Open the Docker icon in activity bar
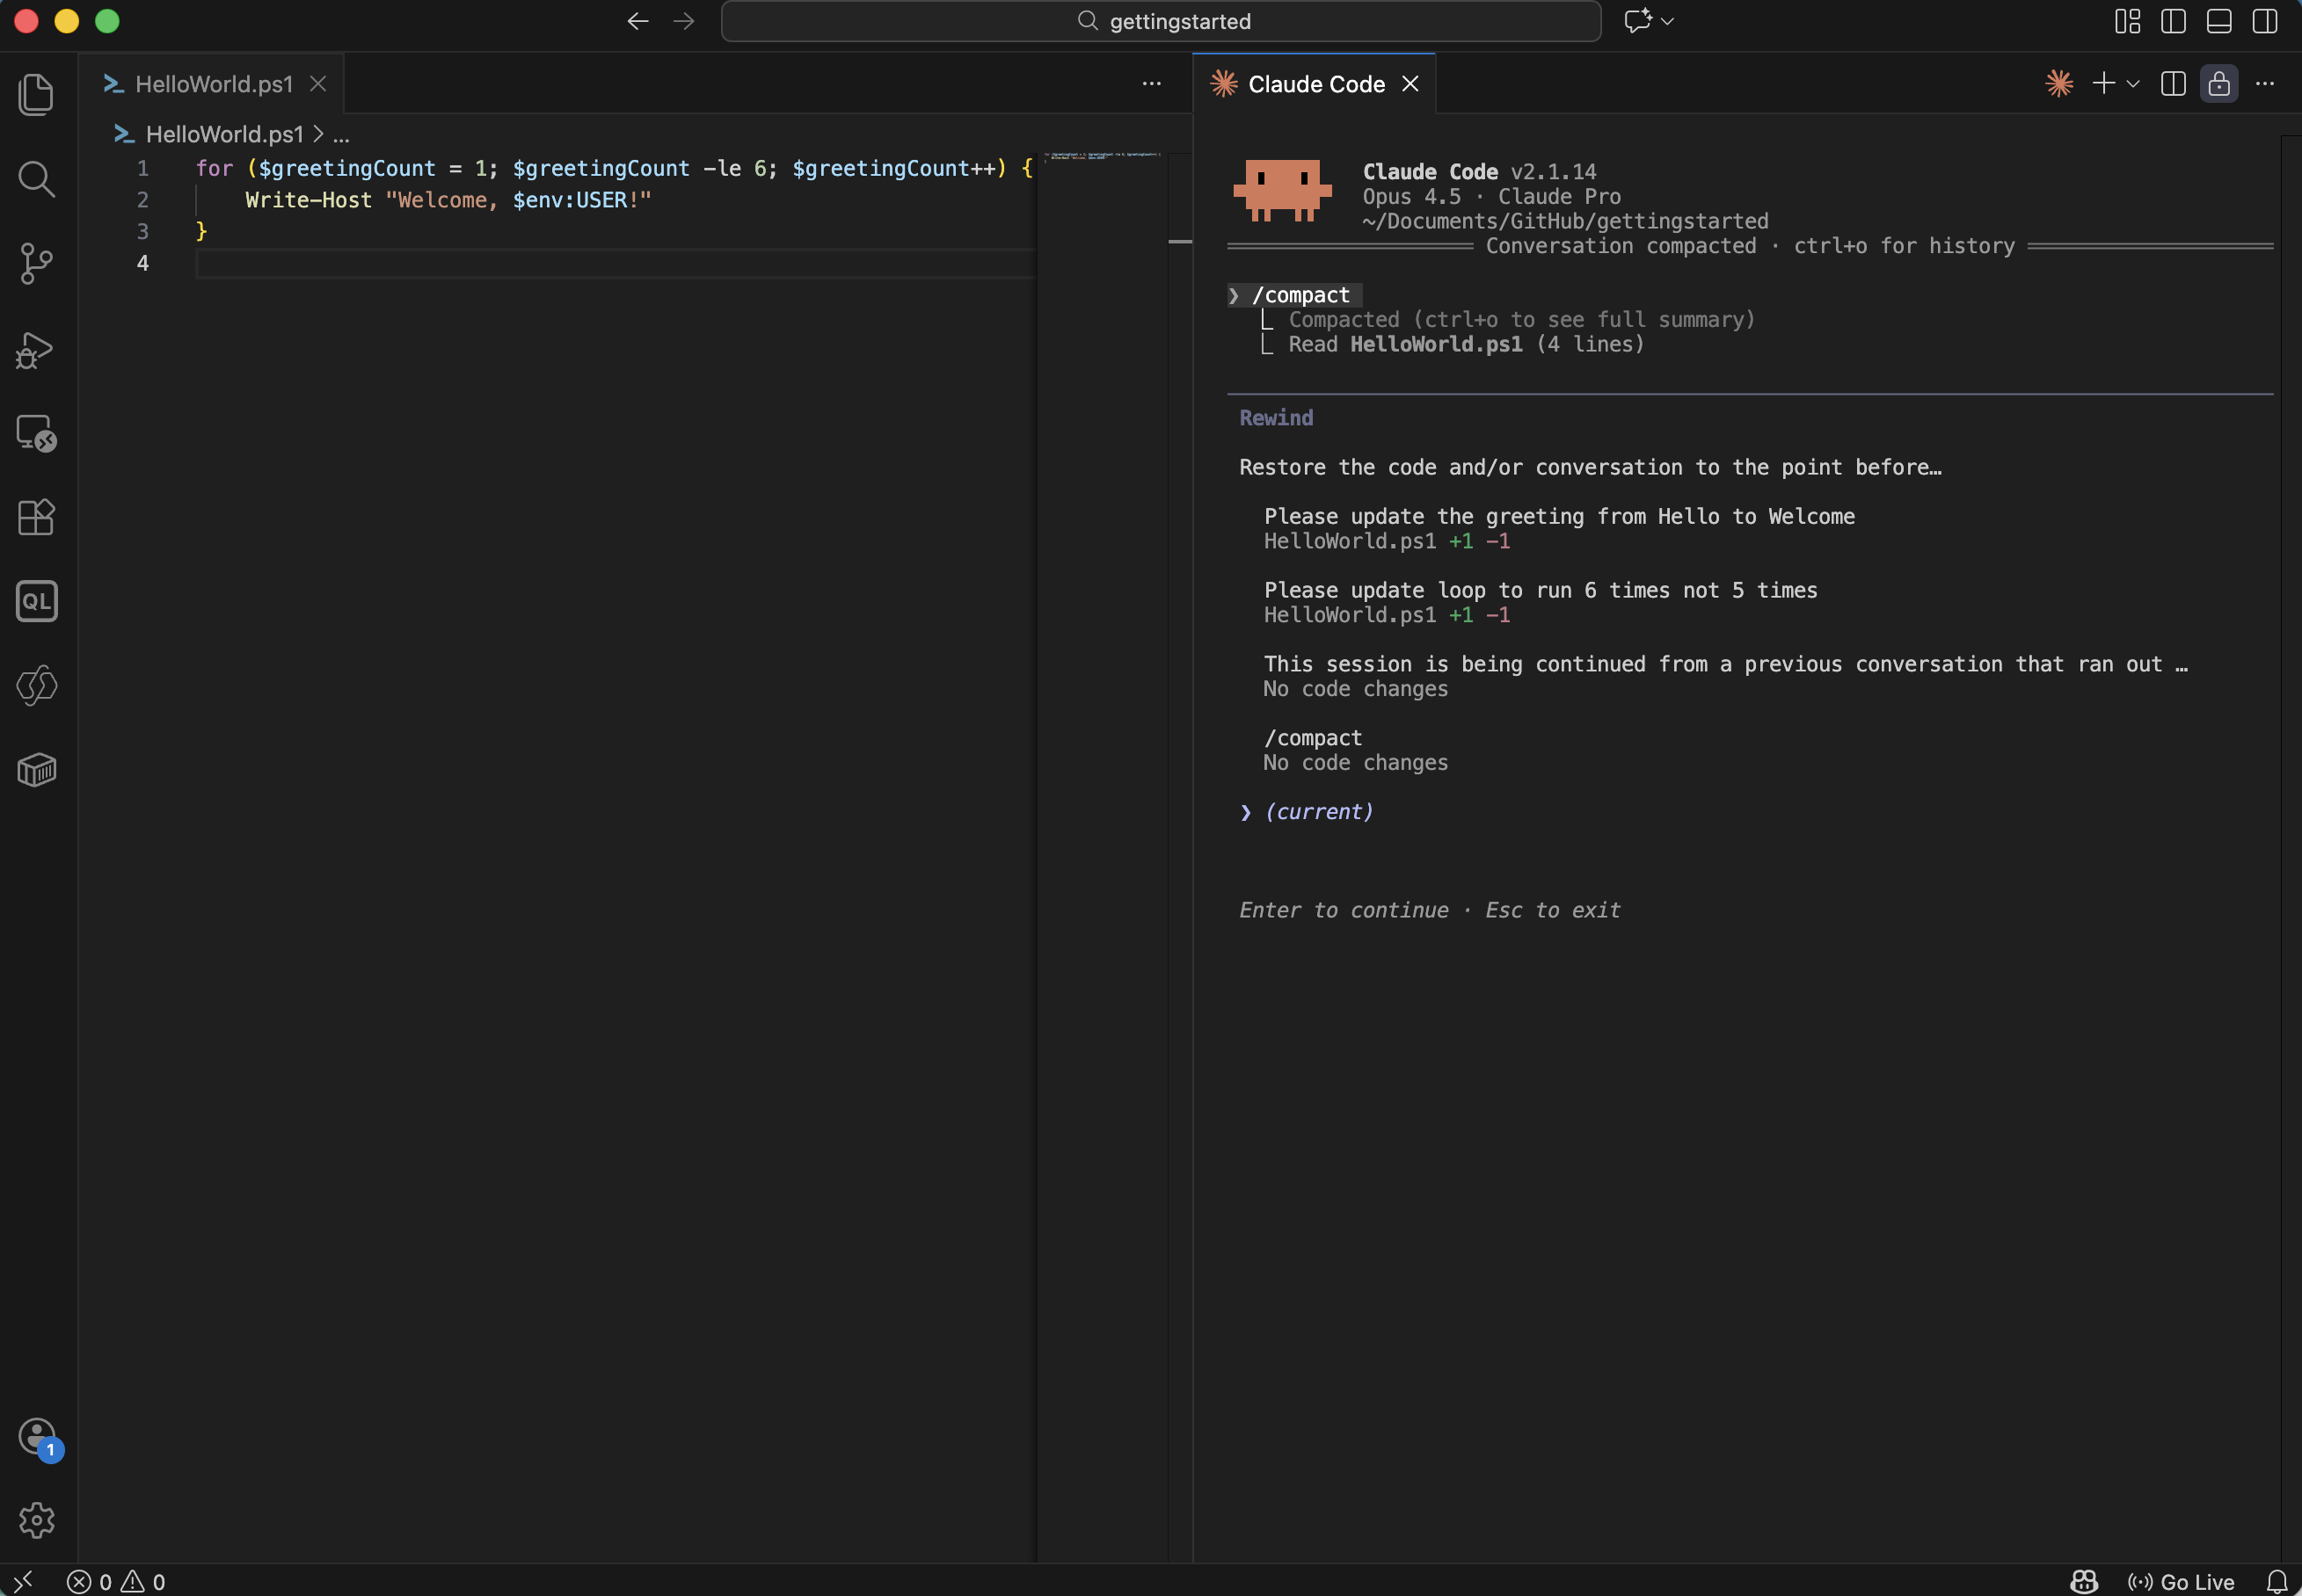 [x=37, y=768]
